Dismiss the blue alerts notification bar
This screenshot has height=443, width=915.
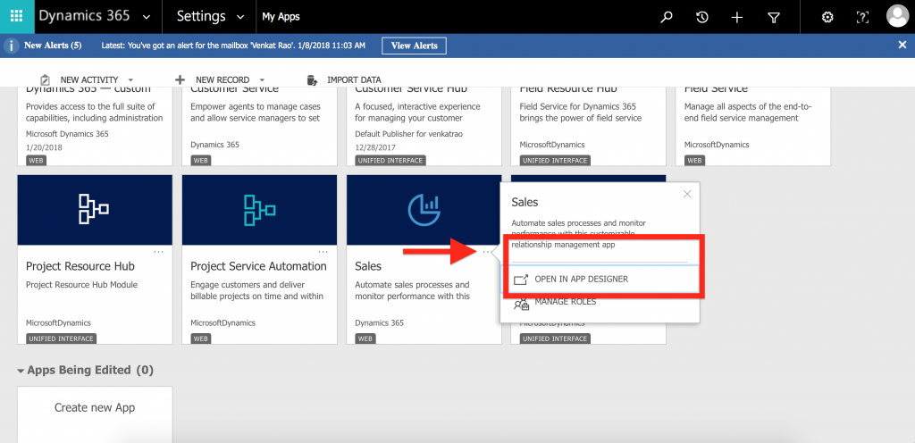click(x=902, y=45)
